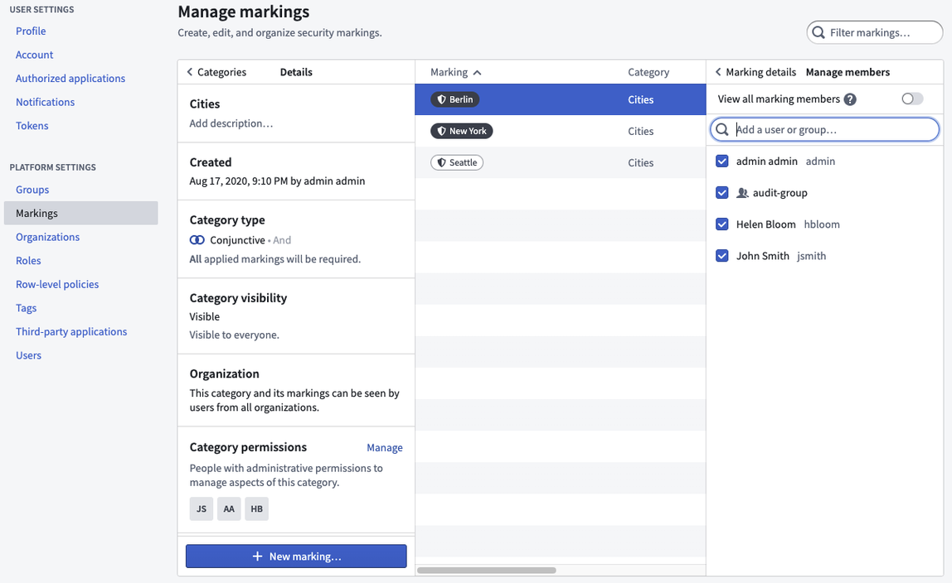Screen dimensions: 952x583
Task: Open the Profile settings link
Action: [x=31, y=31]
